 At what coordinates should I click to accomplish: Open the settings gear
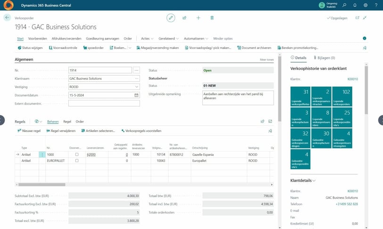366,5
